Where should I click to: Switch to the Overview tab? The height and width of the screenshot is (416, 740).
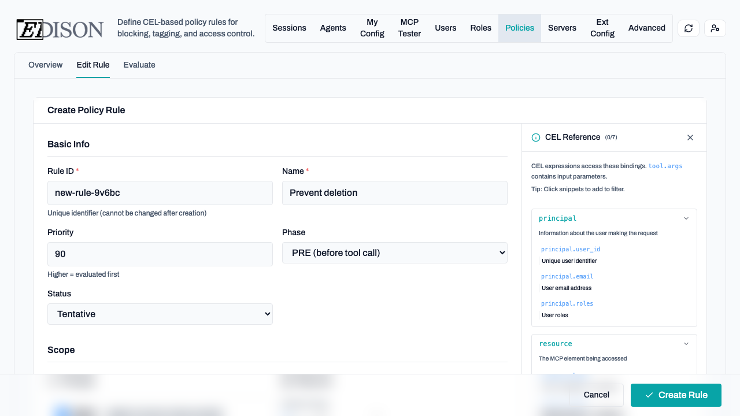[45, 65]
